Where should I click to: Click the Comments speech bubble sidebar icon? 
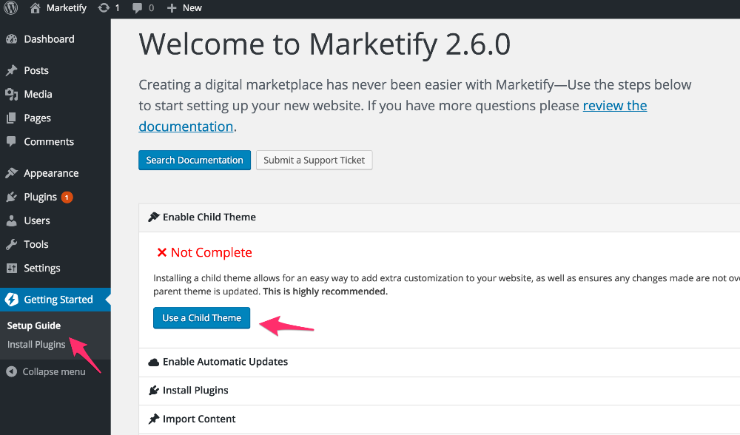(x=11, y=141)
